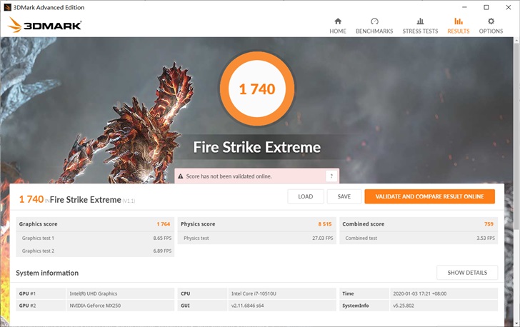The width and height of the screenshot is (520, 327).
Task: Expand system info with Show Details
Action: [x=467, y=273]
